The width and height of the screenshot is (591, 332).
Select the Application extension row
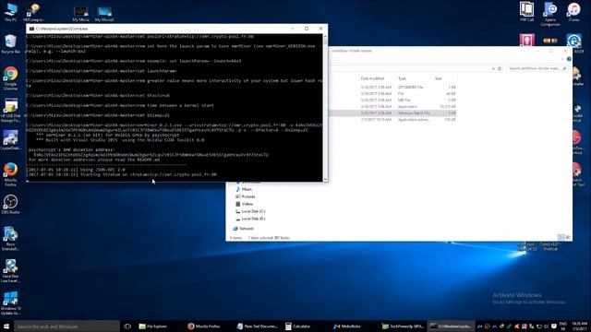392,120
